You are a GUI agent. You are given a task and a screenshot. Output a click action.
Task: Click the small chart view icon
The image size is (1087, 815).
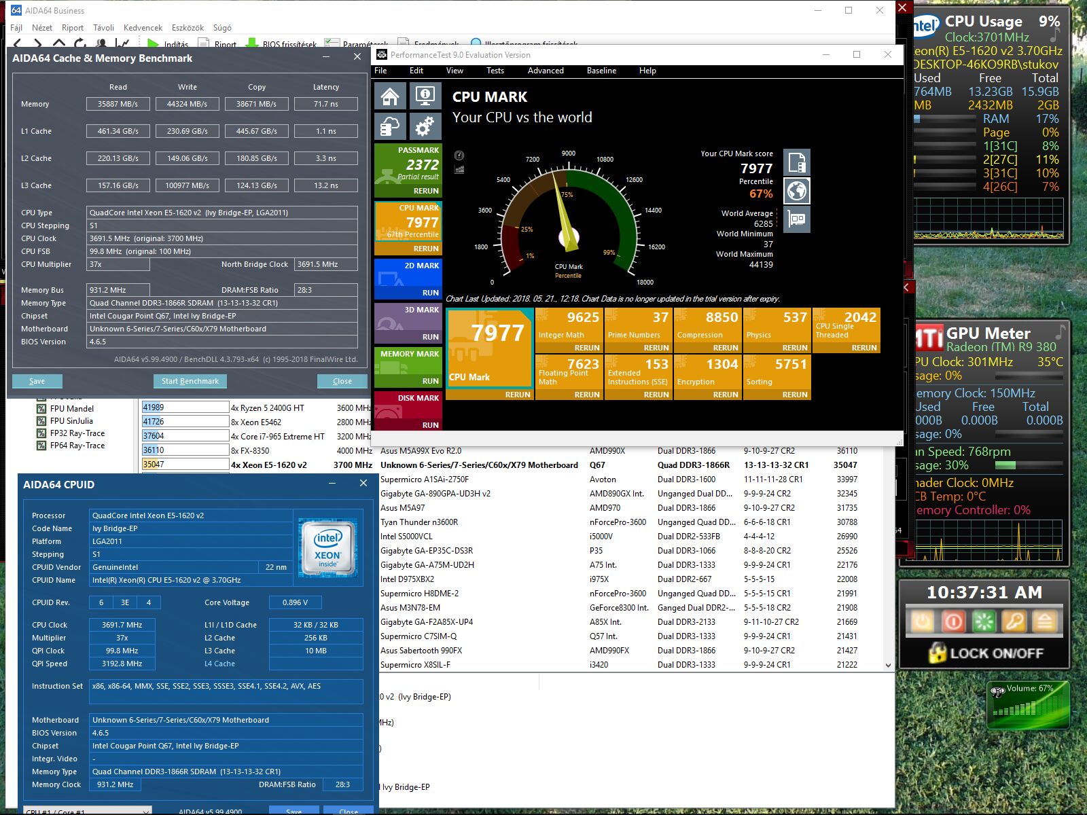459,168
